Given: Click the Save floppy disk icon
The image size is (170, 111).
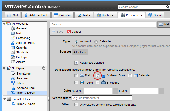Looking at the screenshot, I should [x=53, y=32].
